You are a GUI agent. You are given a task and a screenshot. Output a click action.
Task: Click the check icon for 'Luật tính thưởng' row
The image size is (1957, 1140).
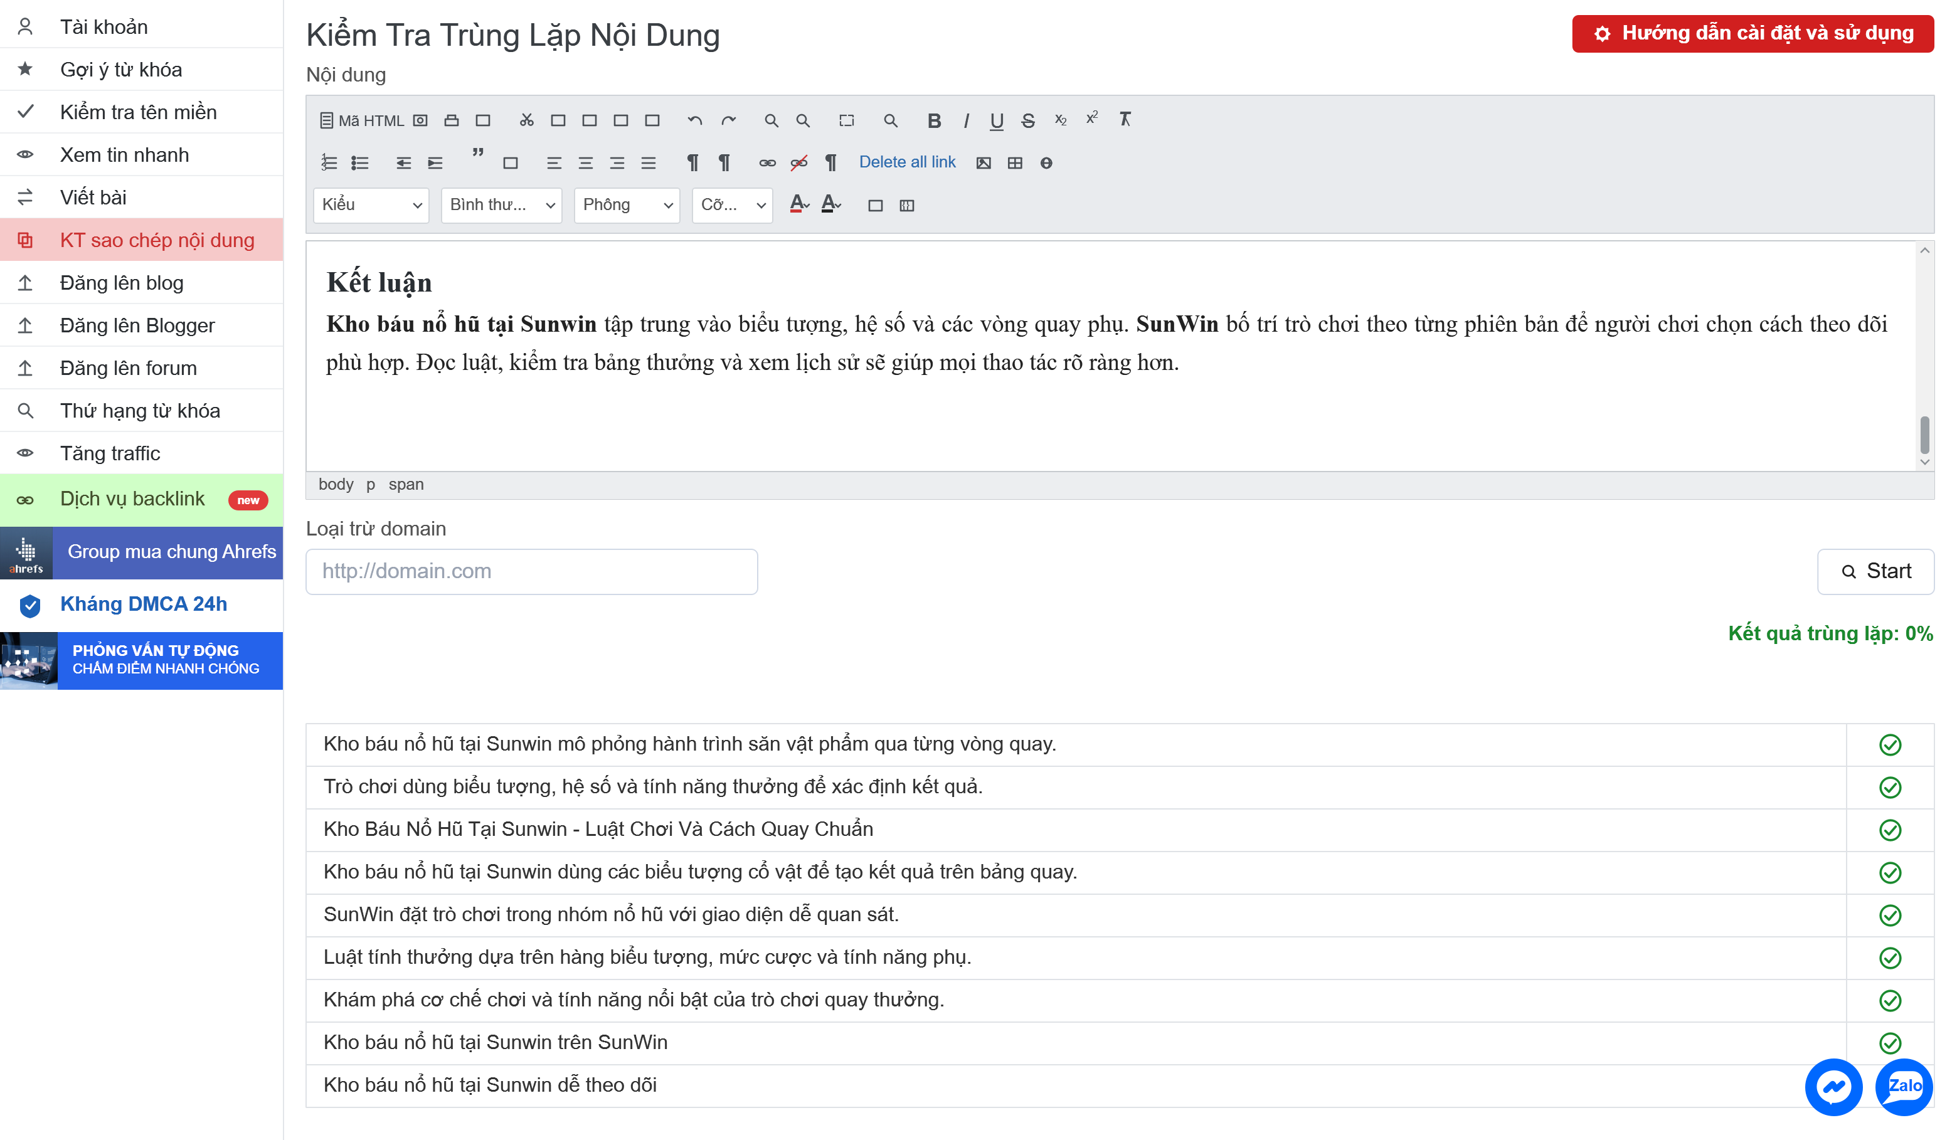pos(1889,958)
